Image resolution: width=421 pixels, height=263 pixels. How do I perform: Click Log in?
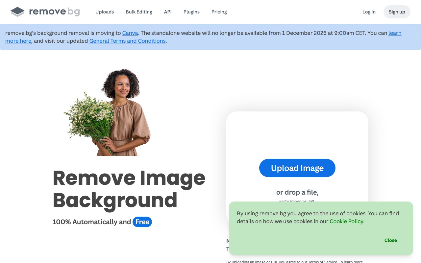(x=369, y=12)
